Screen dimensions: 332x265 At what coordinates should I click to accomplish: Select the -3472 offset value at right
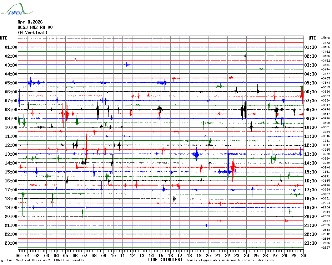[326, 43]
